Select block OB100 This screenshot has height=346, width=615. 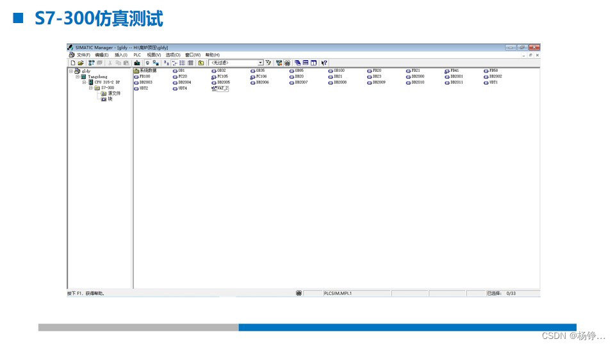336,70
